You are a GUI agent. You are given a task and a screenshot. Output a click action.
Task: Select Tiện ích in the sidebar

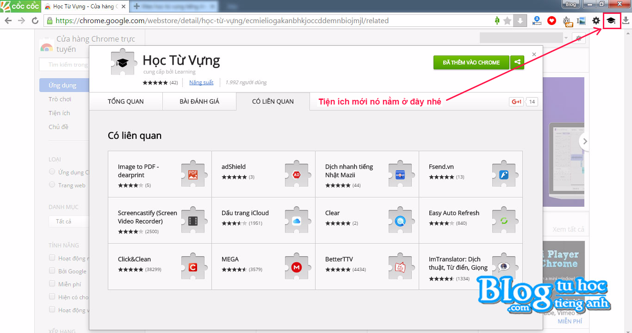tap(59, 113)
